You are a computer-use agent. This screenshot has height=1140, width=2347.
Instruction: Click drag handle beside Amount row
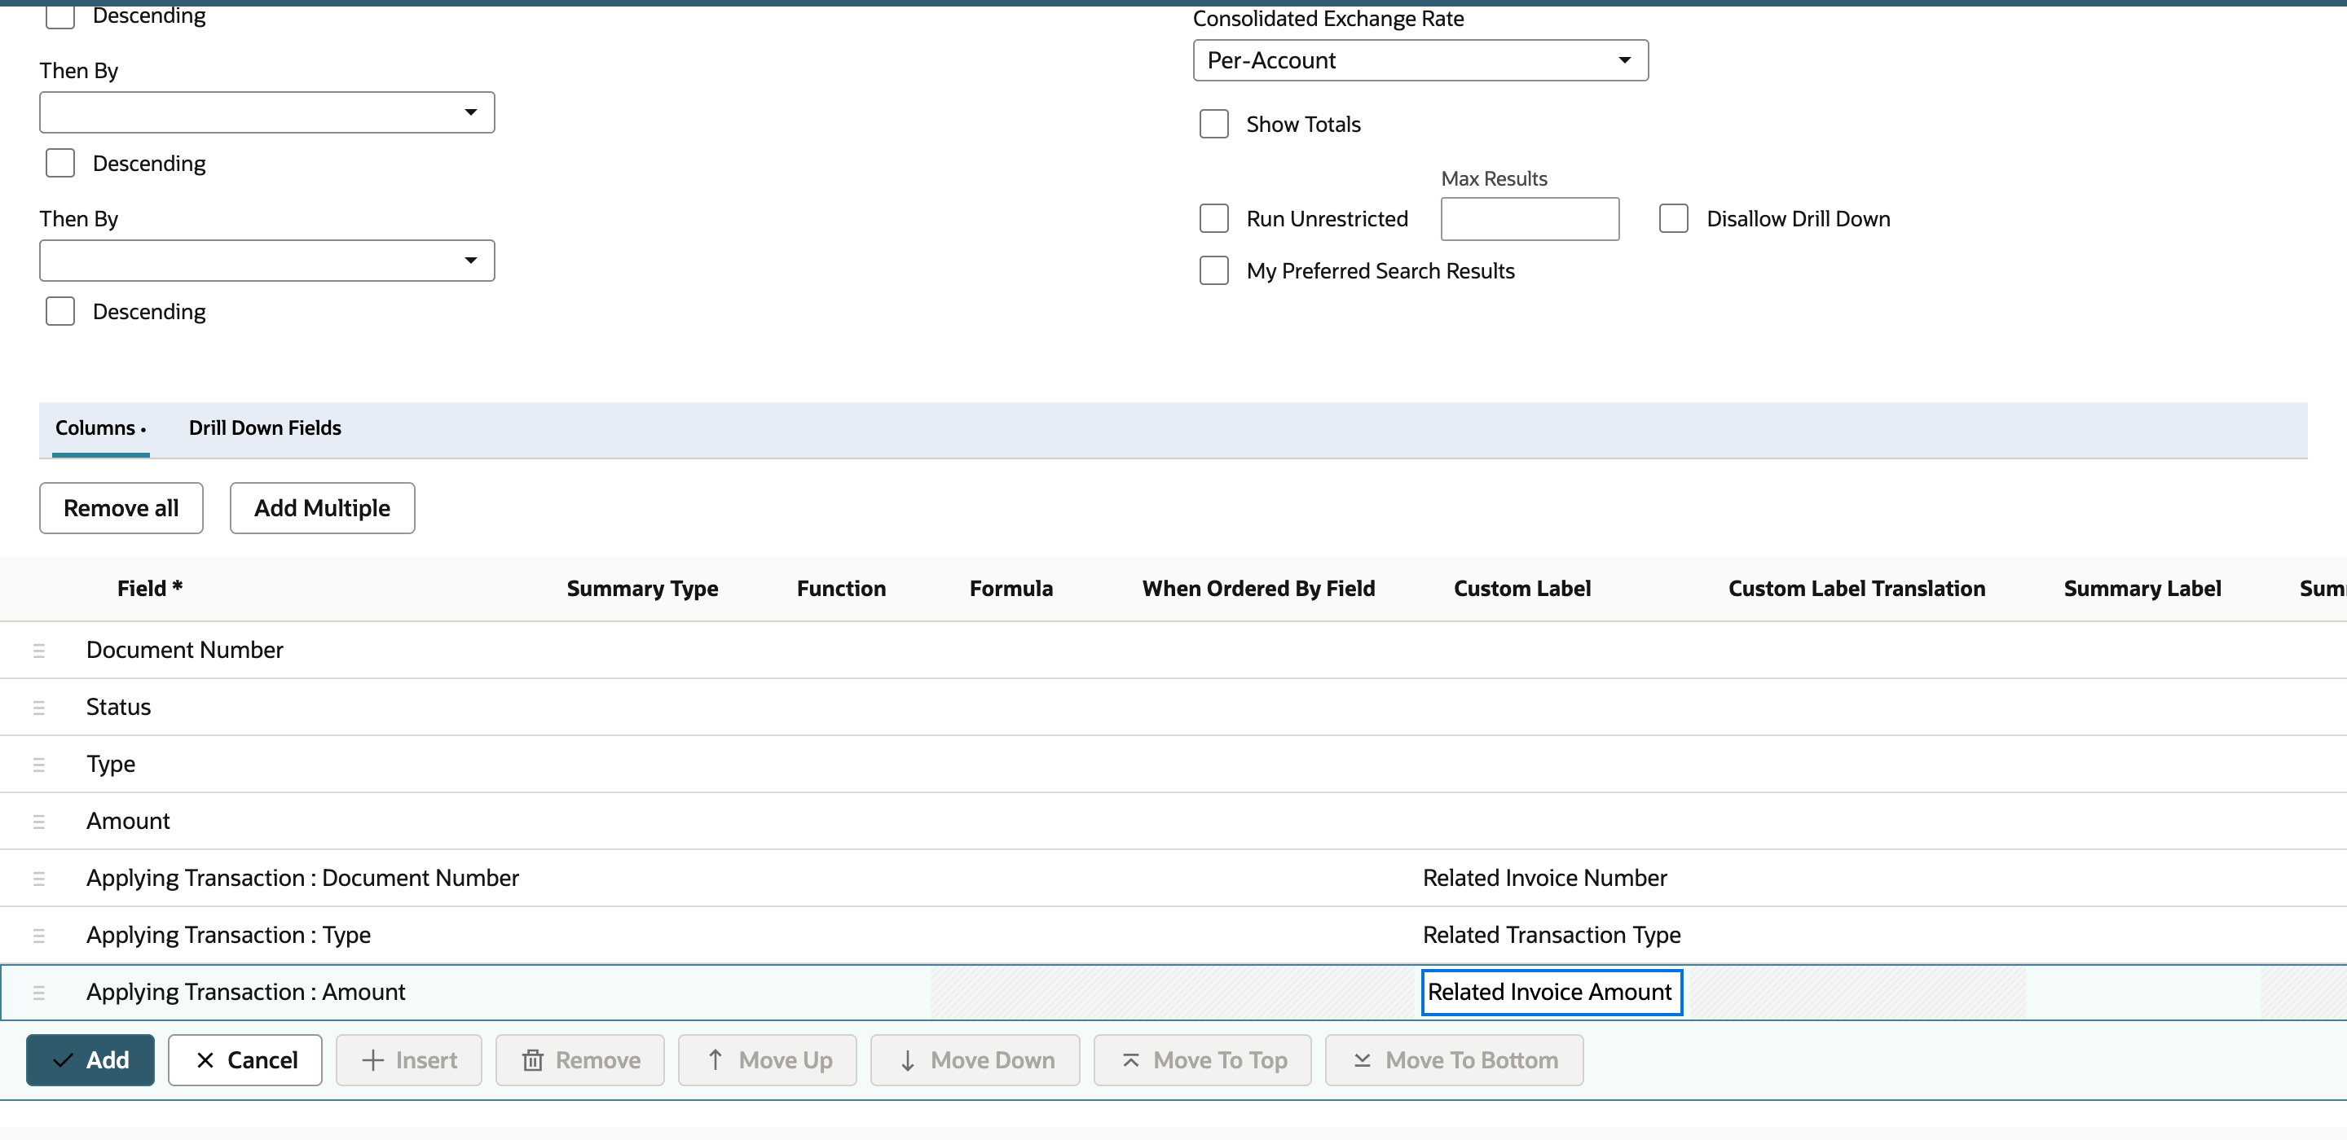click(38, 822)
